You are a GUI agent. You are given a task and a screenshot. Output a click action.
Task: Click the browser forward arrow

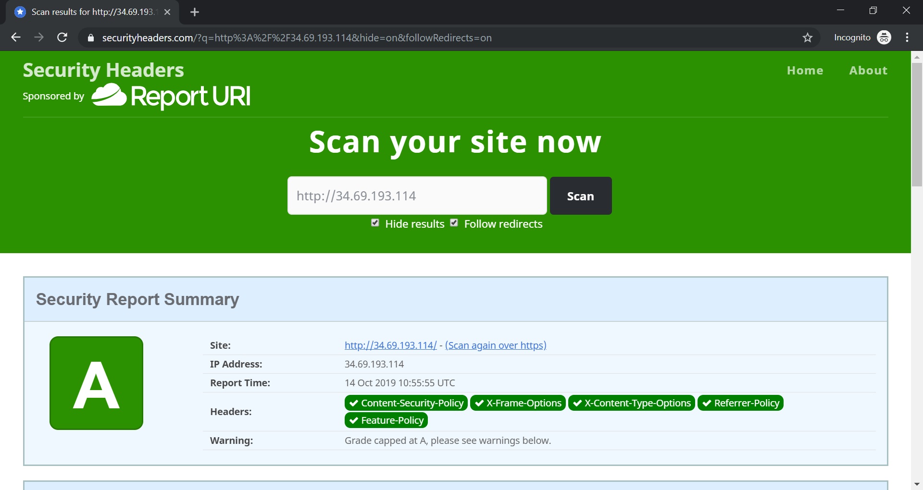pyautogui.click(x=39, y=37)
